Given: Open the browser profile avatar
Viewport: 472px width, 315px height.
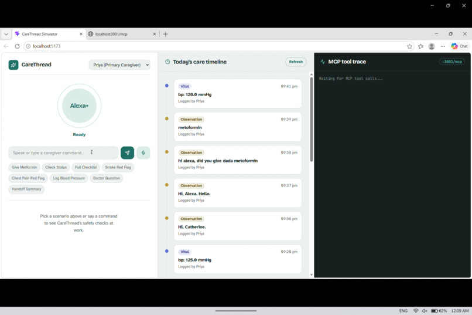Looking at the screenshot, I should tap(432, 46).
